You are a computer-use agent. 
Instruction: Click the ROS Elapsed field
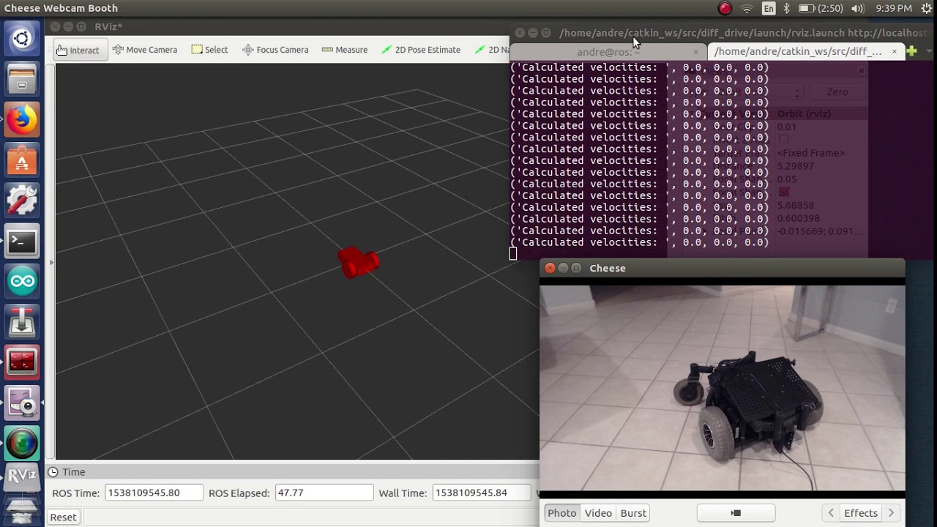click(x=324, y=493)
